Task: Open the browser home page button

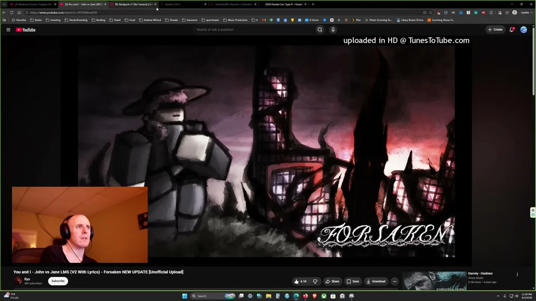Action: coord(19,13)
